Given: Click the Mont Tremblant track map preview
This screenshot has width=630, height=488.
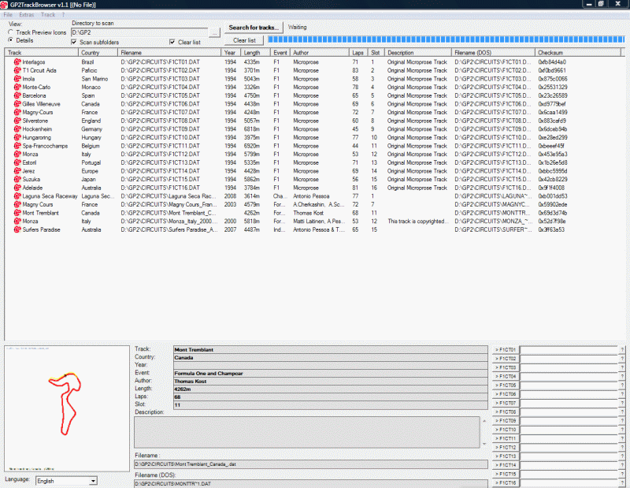Looking at the screenshot, I should 65,408.
